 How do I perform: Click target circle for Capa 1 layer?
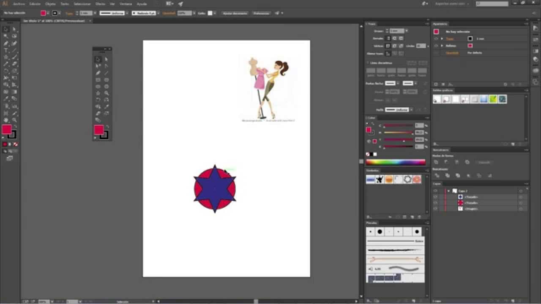[x=521, y=191]
